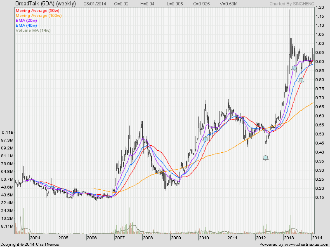Click the open value O=0.92
The height and width of the screenshot is (247, 330).
[121, 4]
